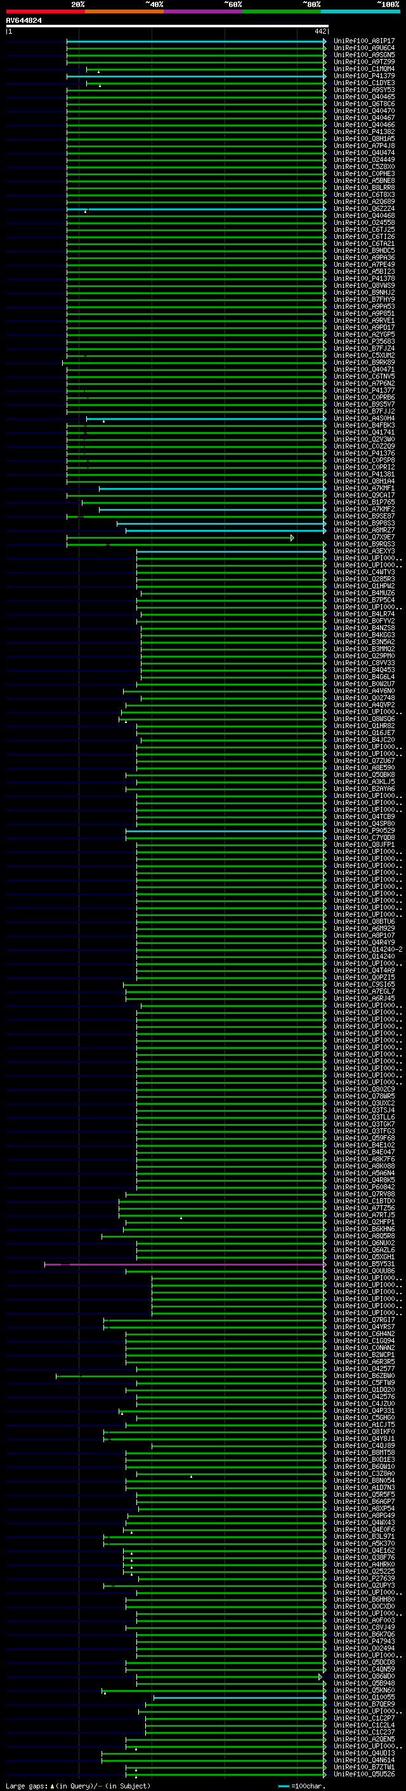Select hit label UniRef100_P90529

coord(363,831)
